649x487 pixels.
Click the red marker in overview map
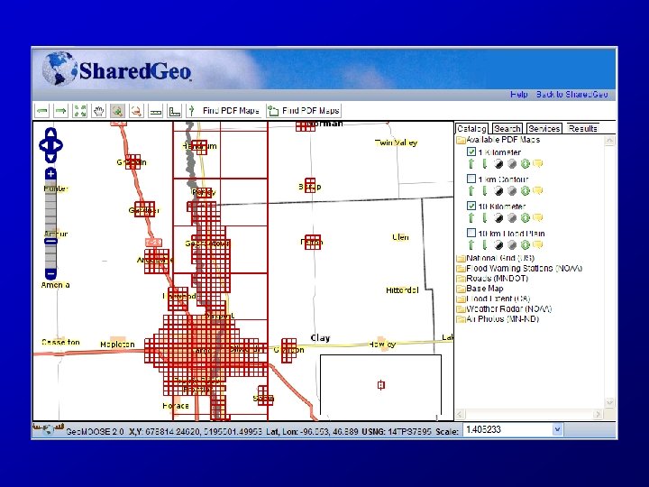(x=381, y=385)
